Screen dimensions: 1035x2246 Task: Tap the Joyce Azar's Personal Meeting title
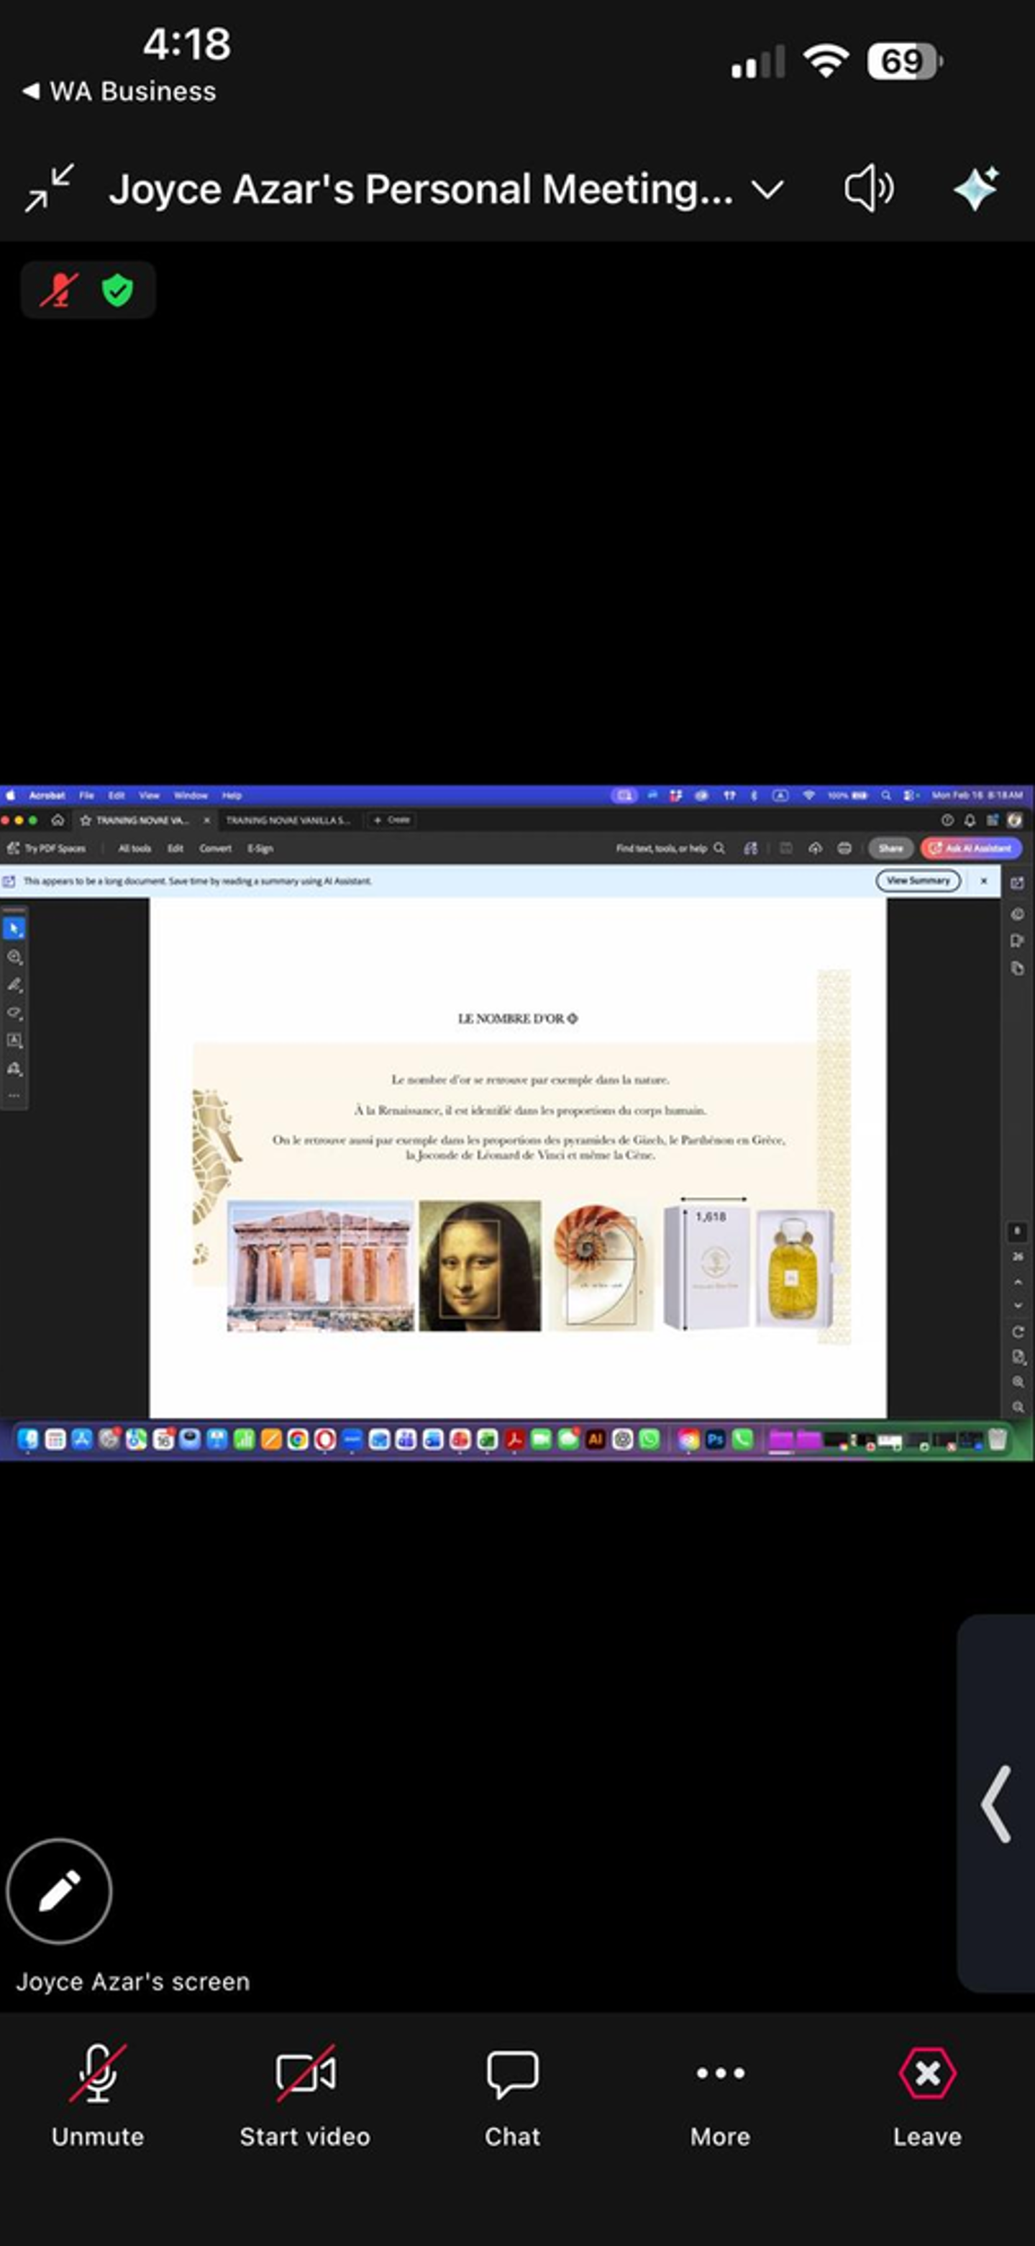point(421,189)
